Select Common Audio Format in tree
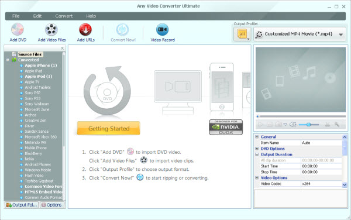This screenshot has width=351, height=220. click(x=43, y=197)
